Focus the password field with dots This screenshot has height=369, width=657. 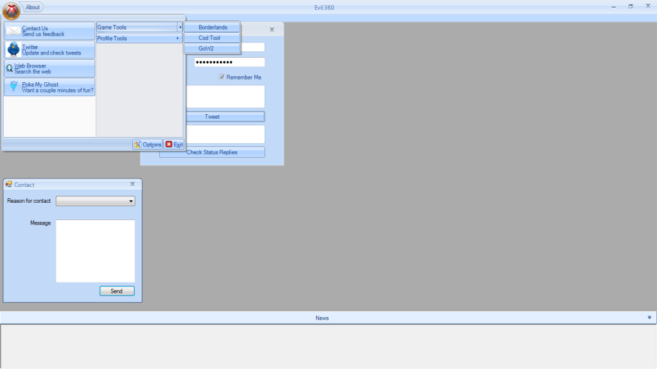tap(229, 62)
